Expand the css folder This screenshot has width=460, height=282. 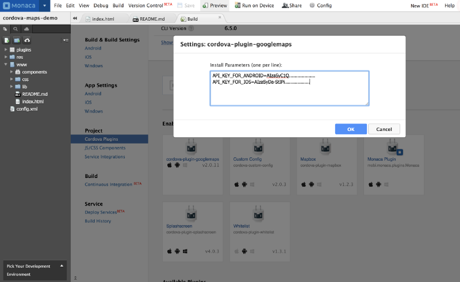(x=11, y=79)
